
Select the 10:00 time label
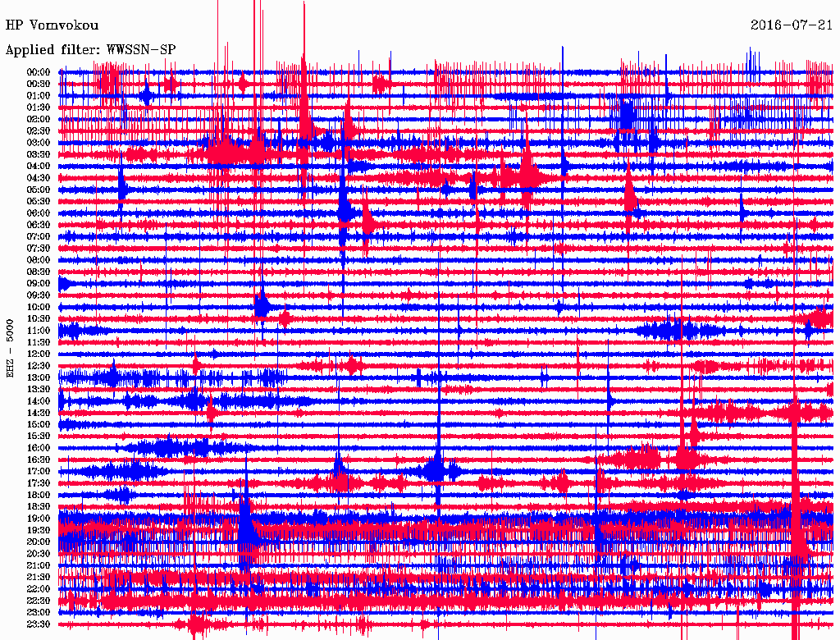(x=39, y=307)
